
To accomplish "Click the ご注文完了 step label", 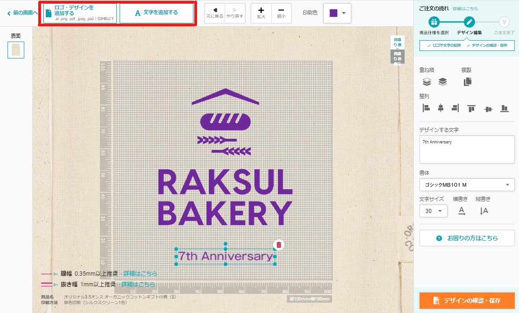I will click(504, 33).
